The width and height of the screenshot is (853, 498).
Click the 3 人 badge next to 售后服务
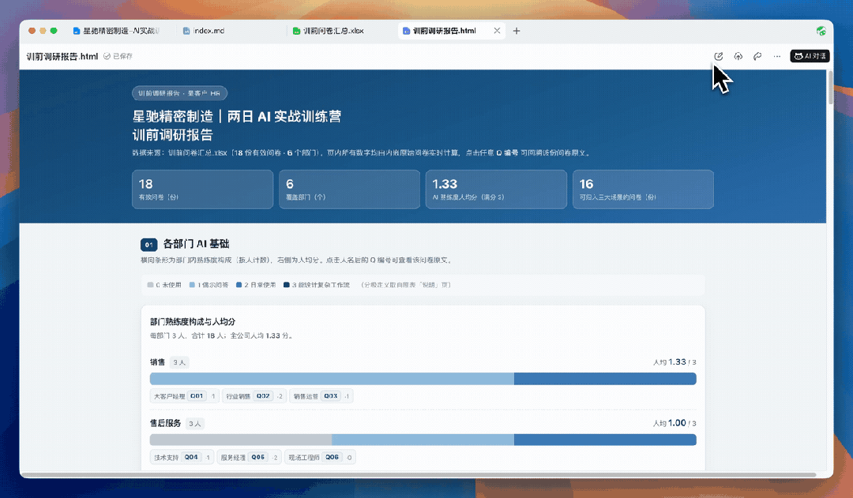point(195,424)
